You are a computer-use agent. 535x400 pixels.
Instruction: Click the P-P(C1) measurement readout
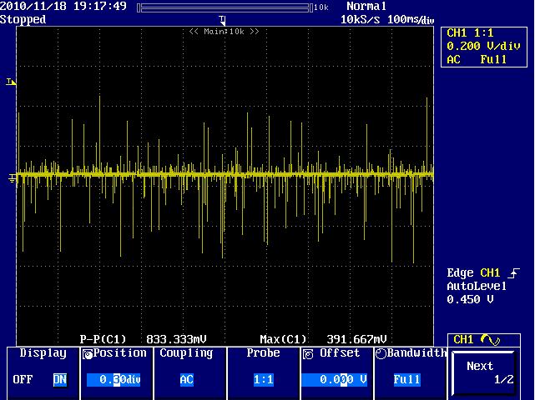coord(142,339)
